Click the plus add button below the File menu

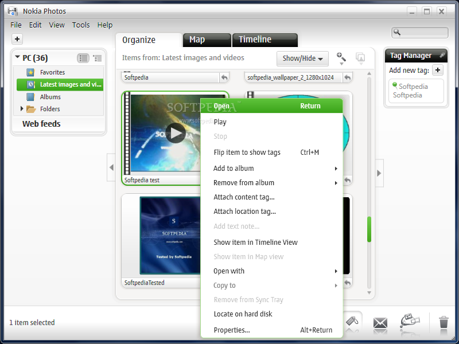pyautogui.click(x=17, y=39)
